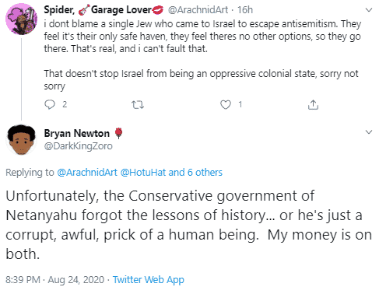Retweet the ArachnidArt tweet
The width and height of the screenshot is (379, 294).
138,105
